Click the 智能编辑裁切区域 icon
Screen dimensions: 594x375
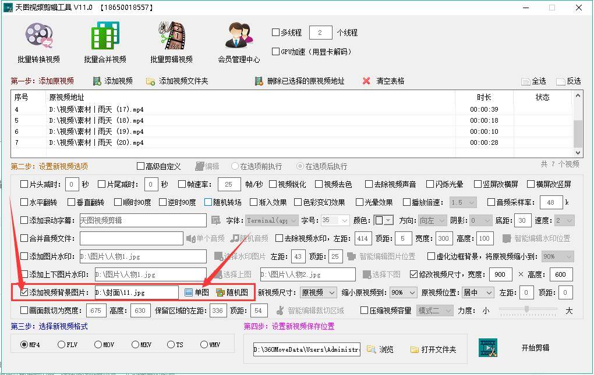click(x=280, y=310)
